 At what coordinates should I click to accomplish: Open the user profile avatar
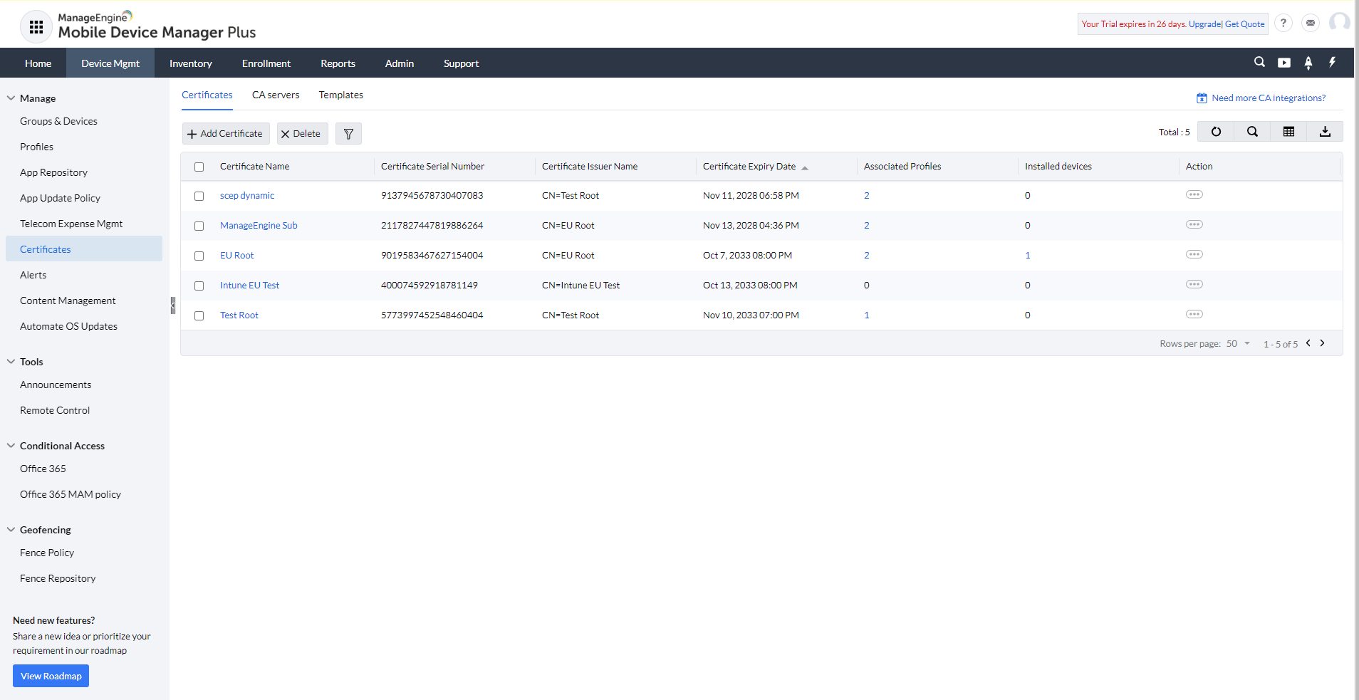point(1340,23)
